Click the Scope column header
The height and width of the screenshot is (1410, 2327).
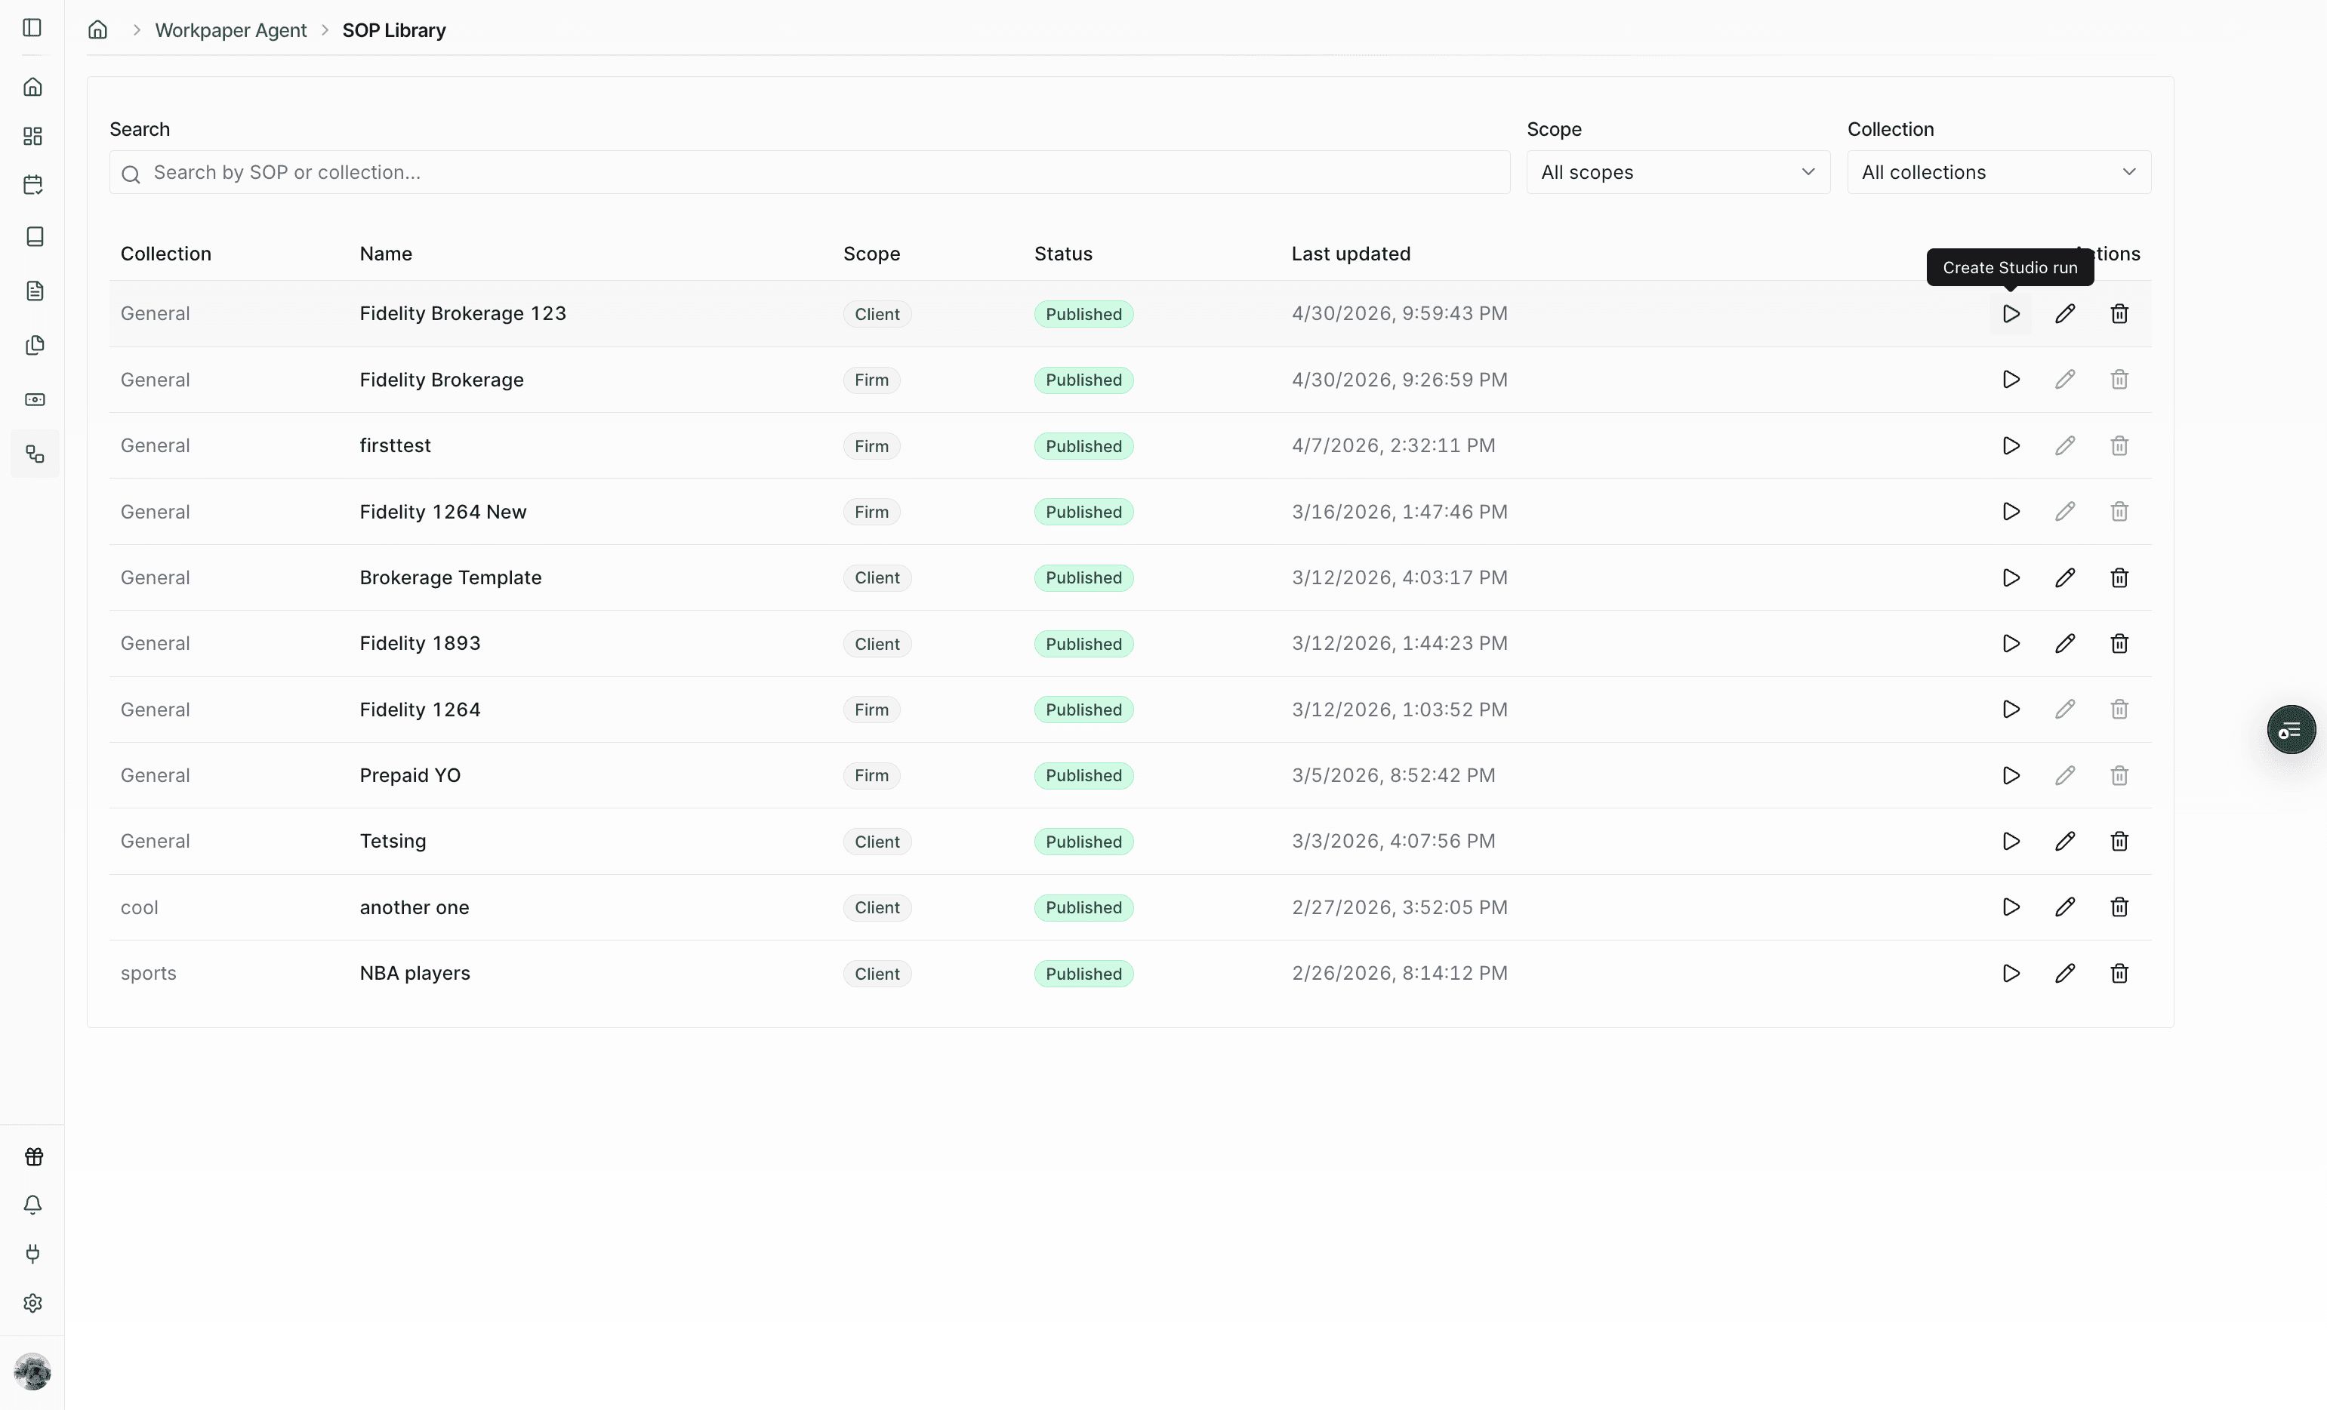coord(871,254)
